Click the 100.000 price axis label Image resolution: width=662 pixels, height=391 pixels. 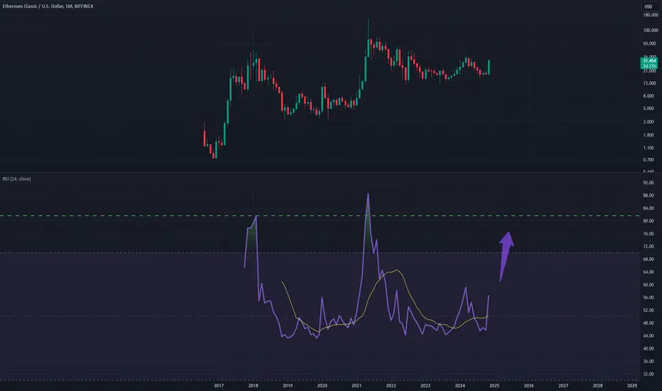pos(650,31)
